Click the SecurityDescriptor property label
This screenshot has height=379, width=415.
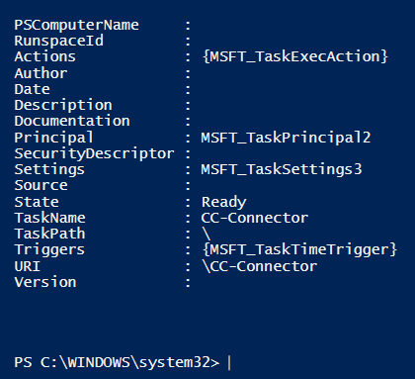point(94,154)
